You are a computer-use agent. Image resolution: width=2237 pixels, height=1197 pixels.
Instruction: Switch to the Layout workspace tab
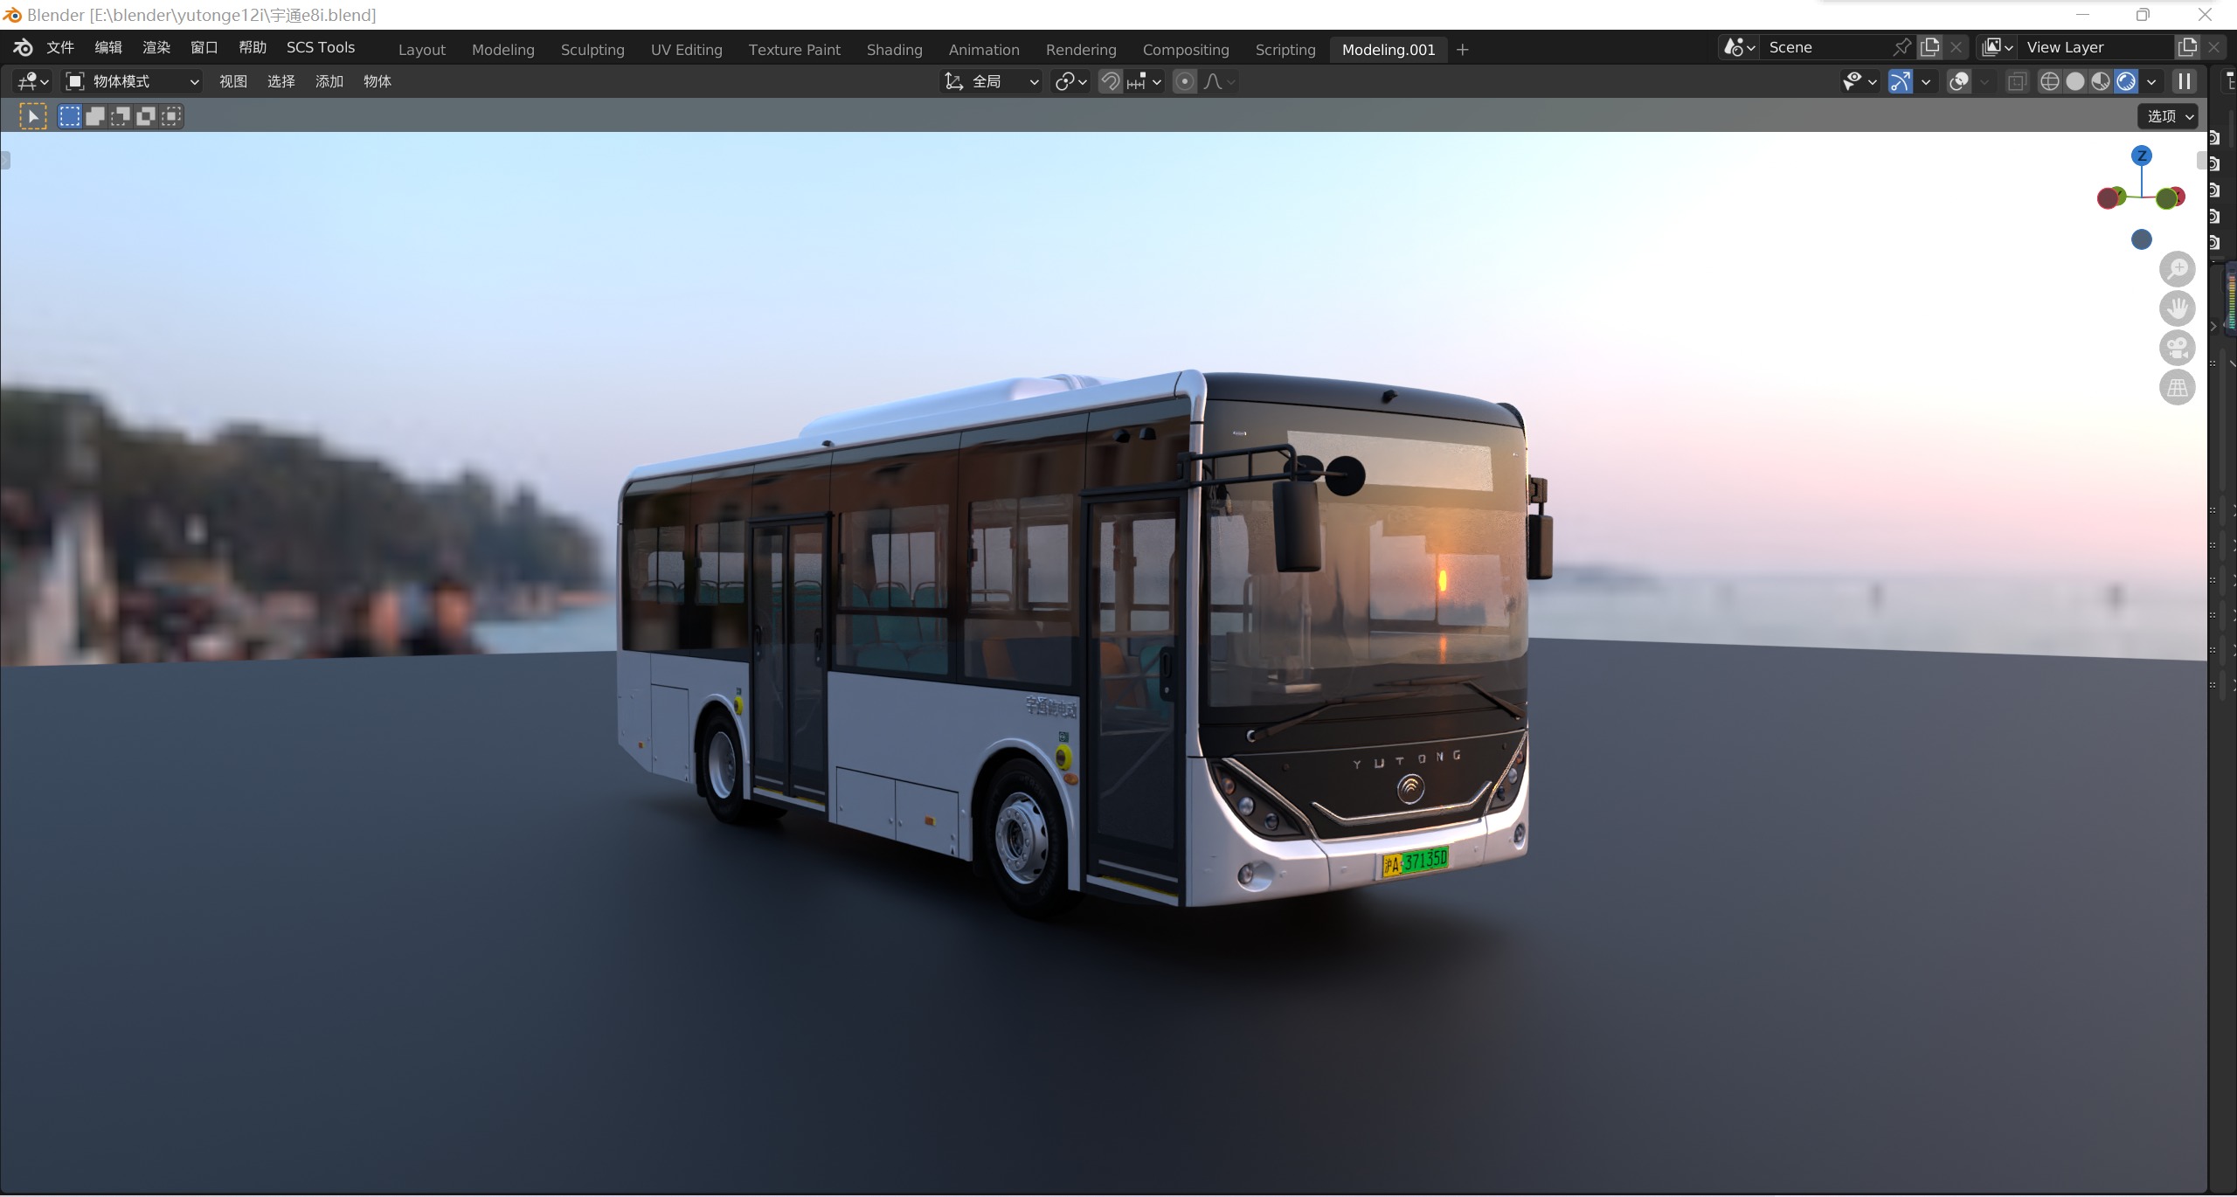[422, 50]
